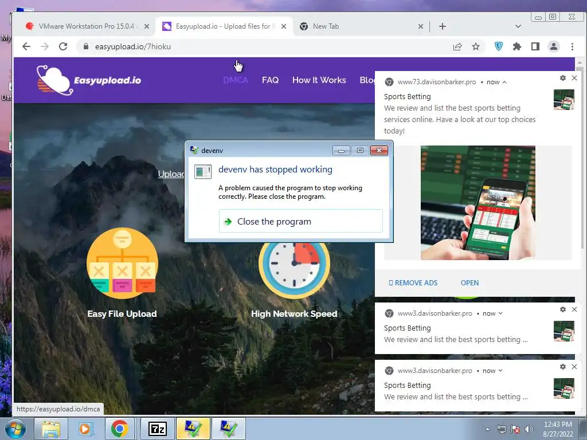
Task: Bookmark this page with the star icon
Action: click(475, 47)
